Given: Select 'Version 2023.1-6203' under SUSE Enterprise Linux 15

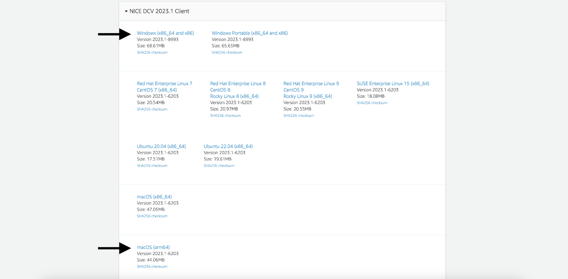Looking at the screenshot, I should [x=378, y=90].
